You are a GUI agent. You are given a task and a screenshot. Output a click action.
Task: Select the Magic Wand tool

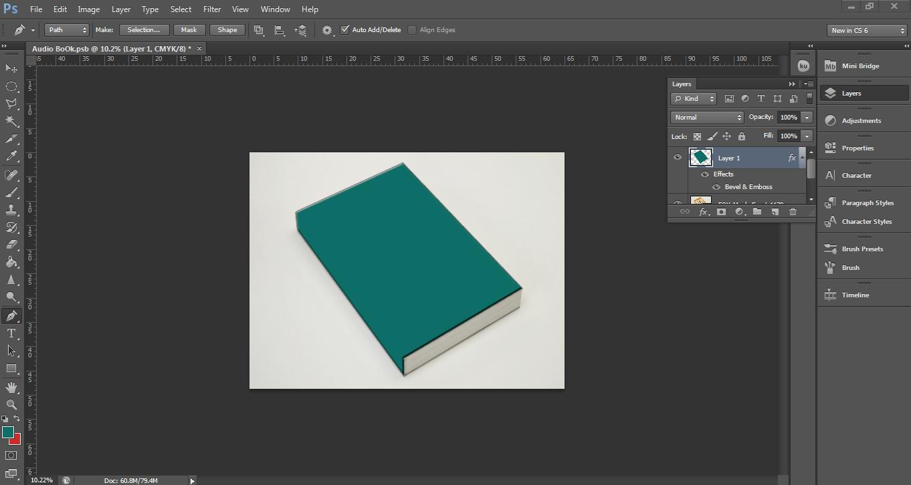pyautogui.click(x=11, y=121)
